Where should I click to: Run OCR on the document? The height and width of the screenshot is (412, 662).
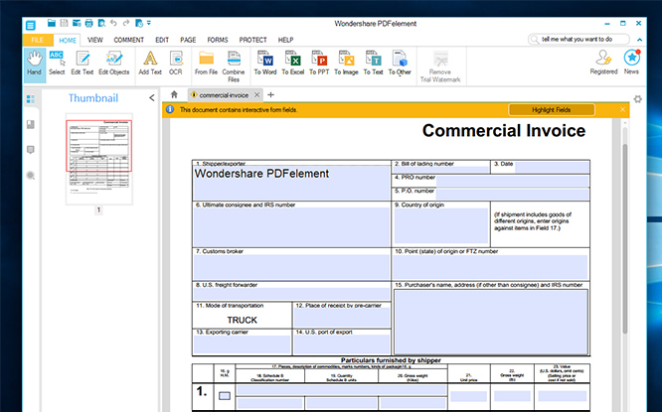pyautogui.click(x=176, y=64)
